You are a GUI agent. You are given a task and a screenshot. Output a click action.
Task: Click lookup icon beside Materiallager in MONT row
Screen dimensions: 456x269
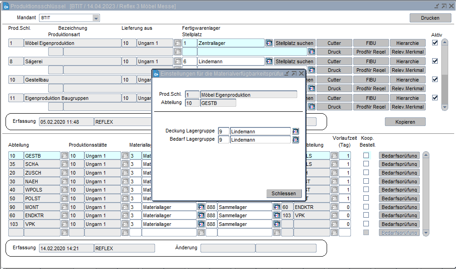201,207
